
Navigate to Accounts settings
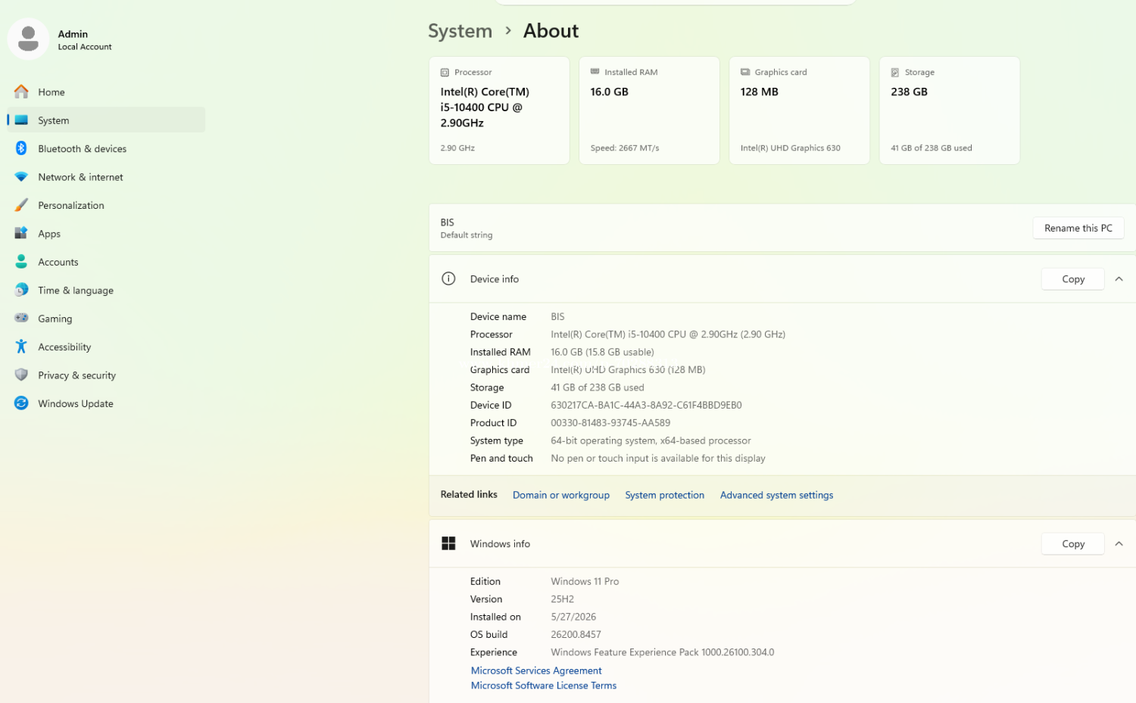[106, 262]
